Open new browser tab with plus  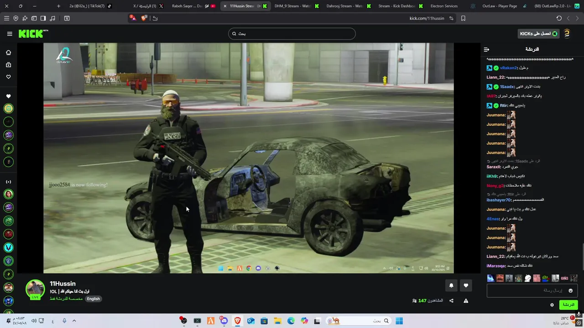click(x=58, y=6)
